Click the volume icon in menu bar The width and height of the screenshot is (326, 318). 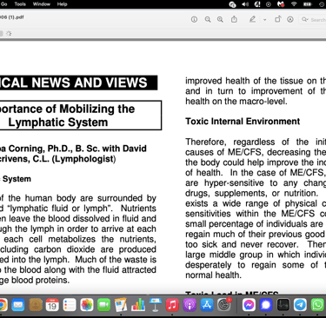[x=245, y=4]
